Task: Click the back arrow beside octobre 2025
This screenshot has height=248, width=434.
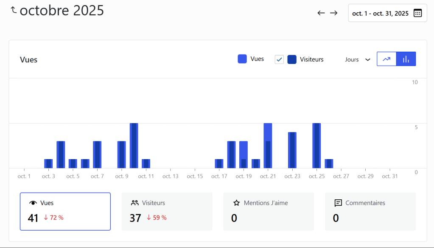Action: tap(14, 10)
